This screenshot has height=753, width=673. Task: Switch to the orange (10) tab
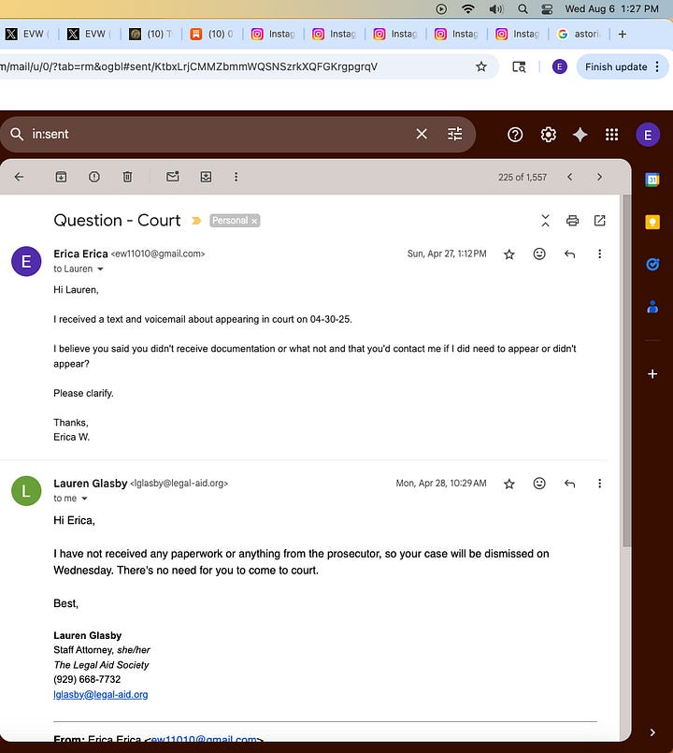point(211,34)
